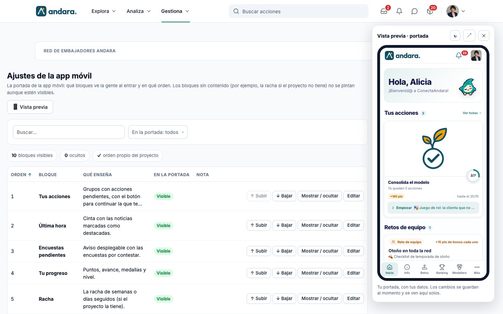Select Inicio in the preview bottom bar
This screenshot has height=314, width=503.
click(389, 269)
